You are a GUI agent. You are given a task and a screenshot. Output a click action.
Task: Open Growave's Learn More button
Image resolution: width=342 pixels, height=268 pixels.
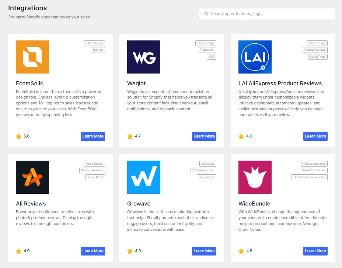(204, 251)
